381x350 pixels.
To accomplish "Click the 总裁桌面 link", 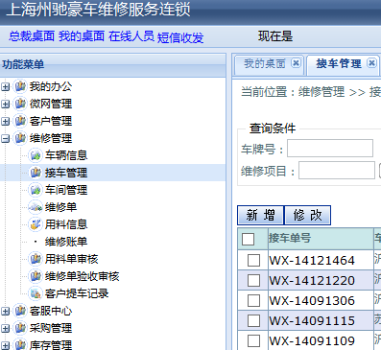I will tap(32, 36).
